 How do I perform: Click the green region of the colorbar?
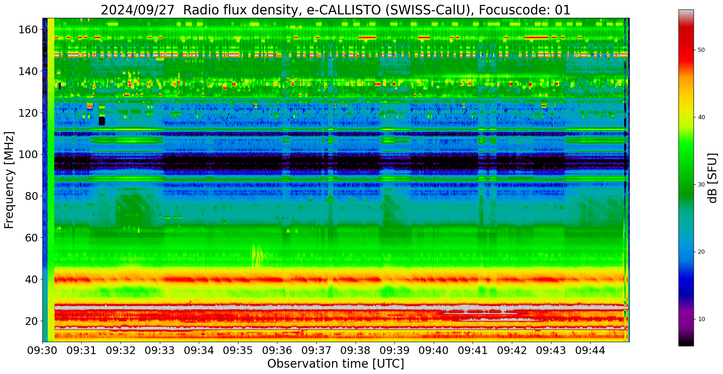click(686, 168)
